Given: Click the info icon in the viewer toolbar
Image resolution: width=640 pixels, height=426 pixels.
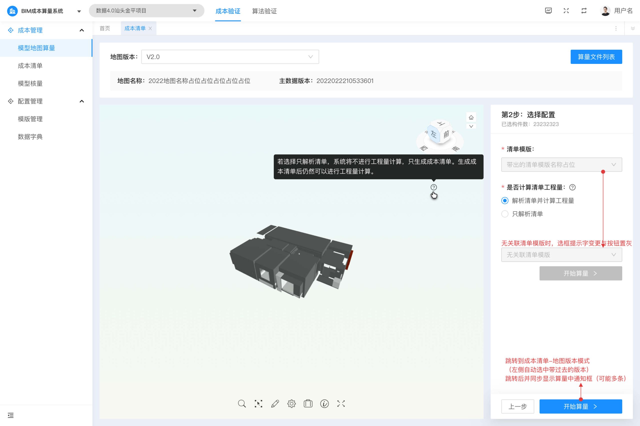Looking at the screenshot, I should pyautogui.click(x=324, y=404).
